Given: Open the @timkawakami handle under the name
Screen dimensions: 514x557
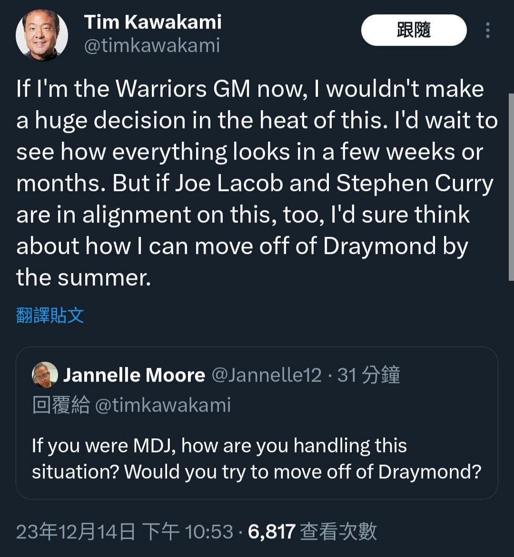Looking at the screenshot, I should coord(152,45).
